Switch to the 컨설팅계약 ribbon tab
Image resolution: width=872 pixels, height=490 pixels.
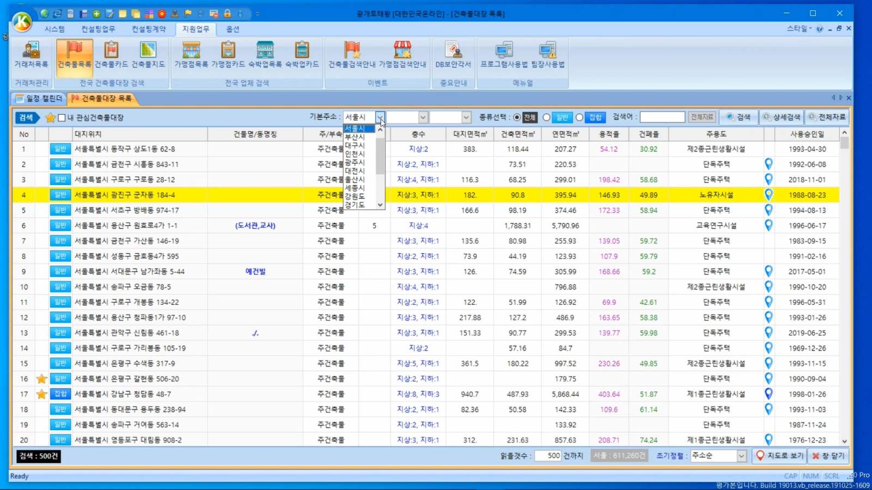[148, 29]
